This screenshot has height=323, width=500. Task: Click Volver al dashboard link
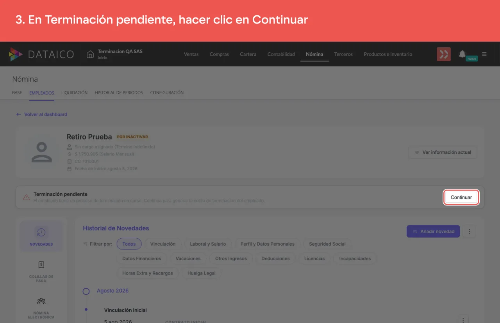coord(42,114)
